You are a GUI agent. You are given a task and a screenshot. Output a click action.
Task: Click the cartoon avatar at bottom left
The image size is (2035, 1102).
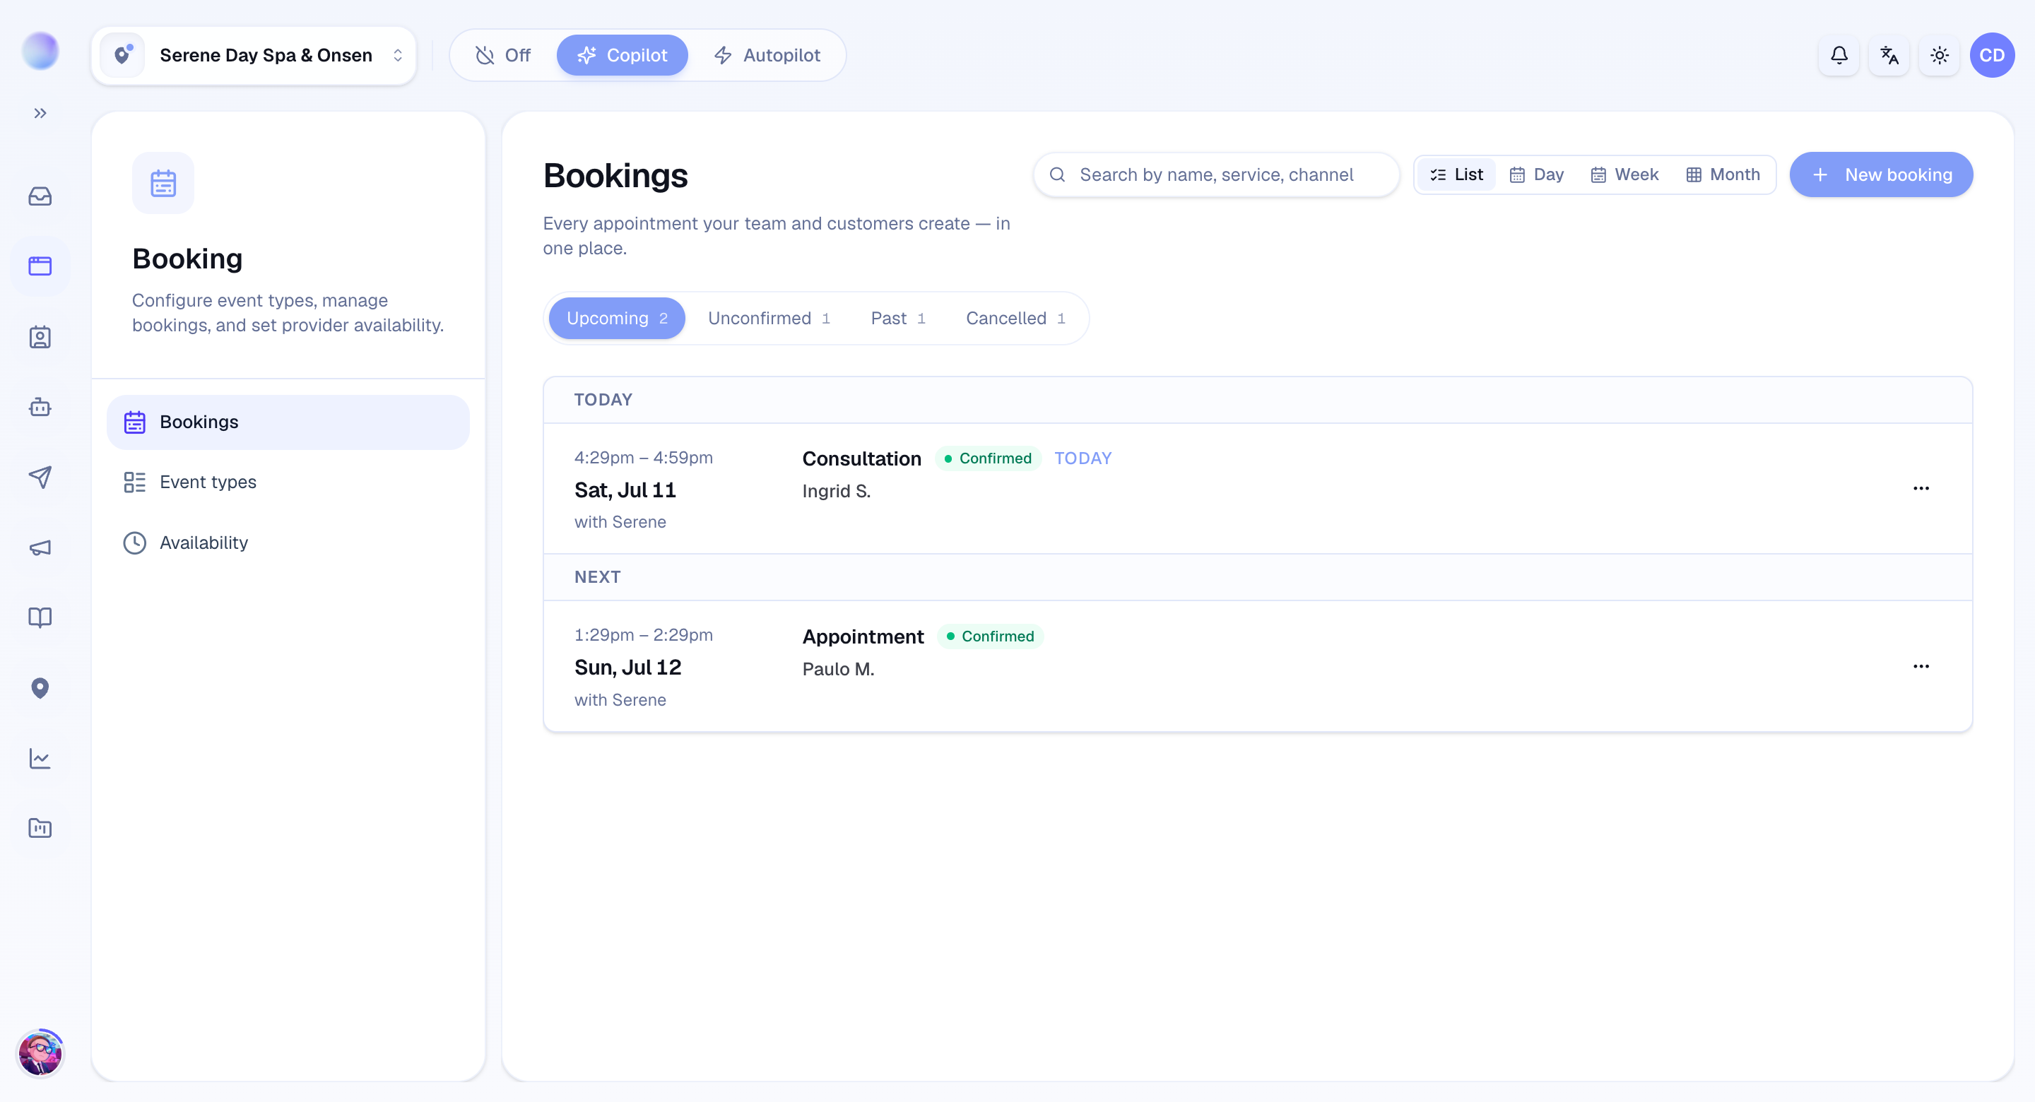point(40,1053)
